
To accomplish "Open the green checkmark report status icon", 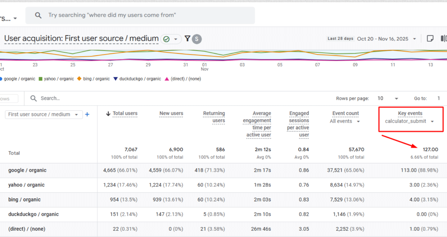I will [166, 39].
